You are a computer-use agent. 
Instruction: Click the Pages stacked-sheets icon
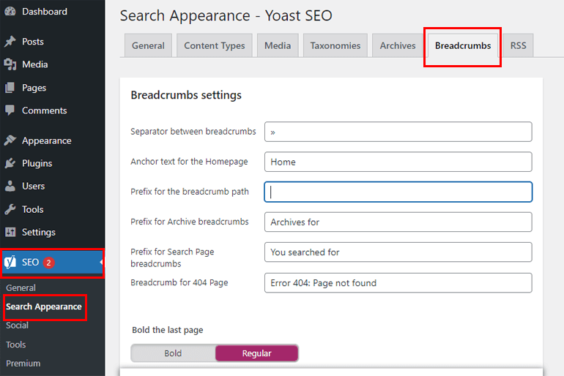[10, 88]
